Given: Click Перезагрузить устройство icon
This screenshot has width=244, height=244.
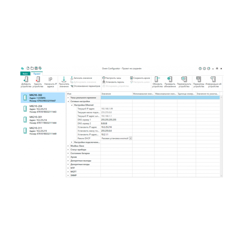Looking at the screenshot, I should [x=184, y=79].
